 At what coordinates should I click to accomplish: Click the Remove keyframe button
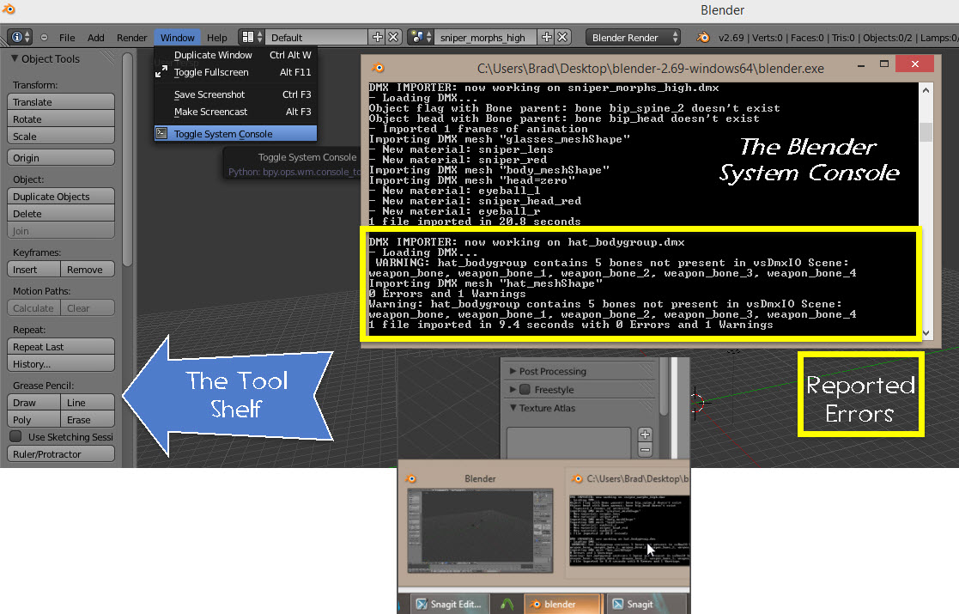[x=88, y=270]
